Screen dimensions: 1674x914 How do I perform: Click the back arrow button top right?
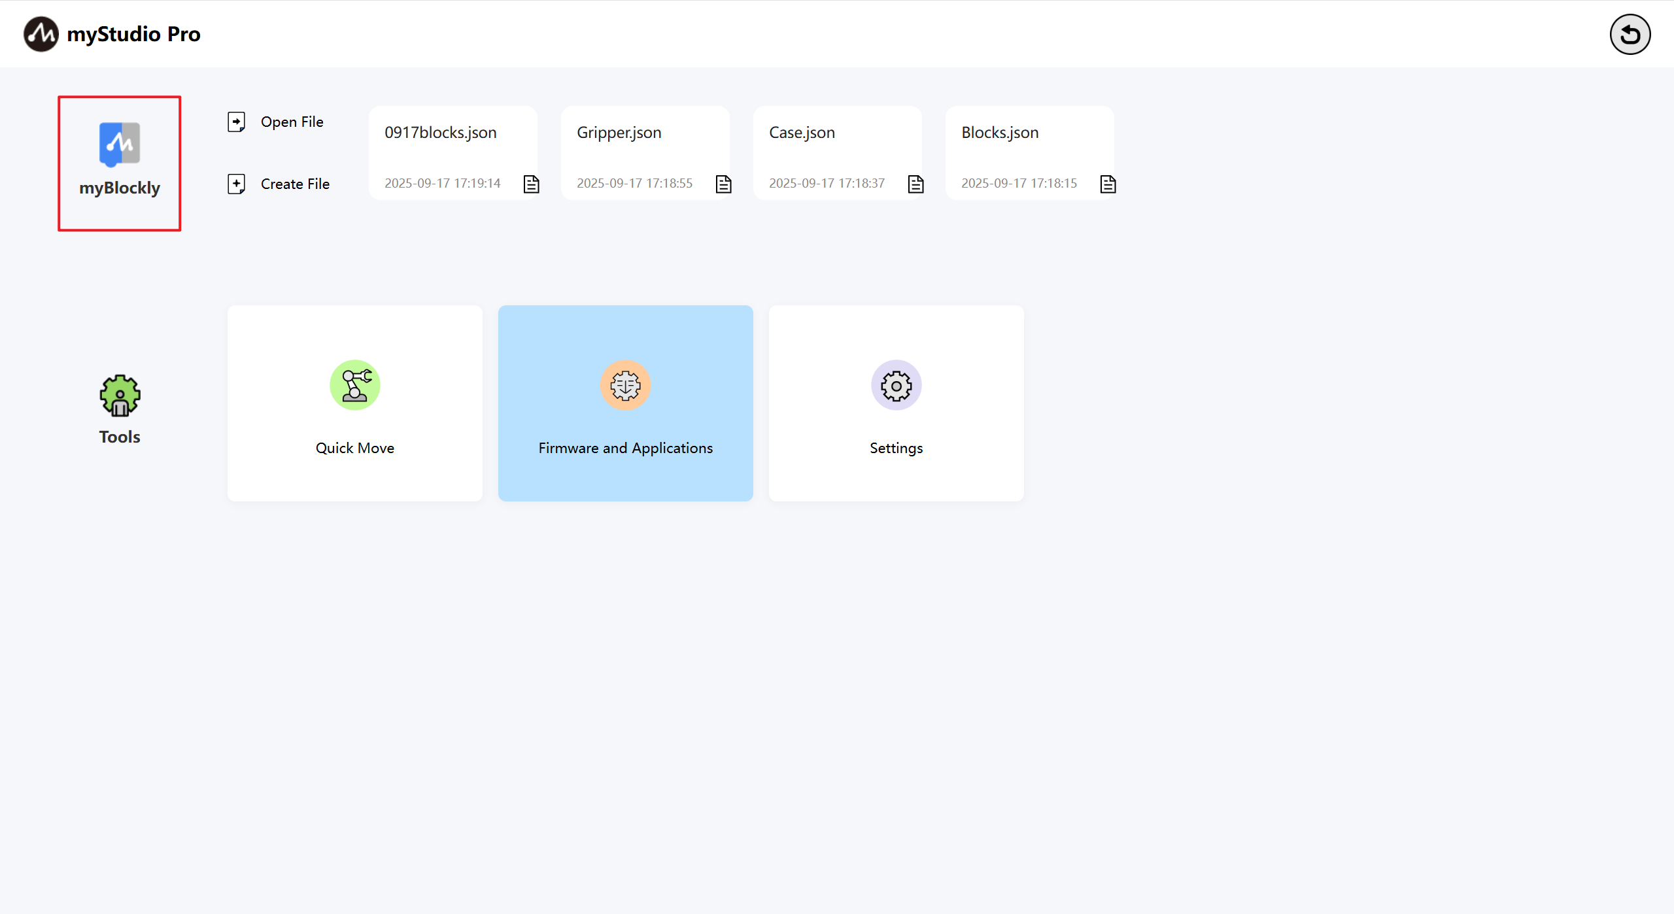point(1630,35)
